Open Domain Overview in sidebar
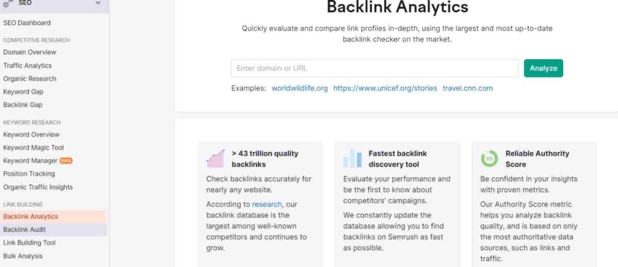 pos(30,52)
